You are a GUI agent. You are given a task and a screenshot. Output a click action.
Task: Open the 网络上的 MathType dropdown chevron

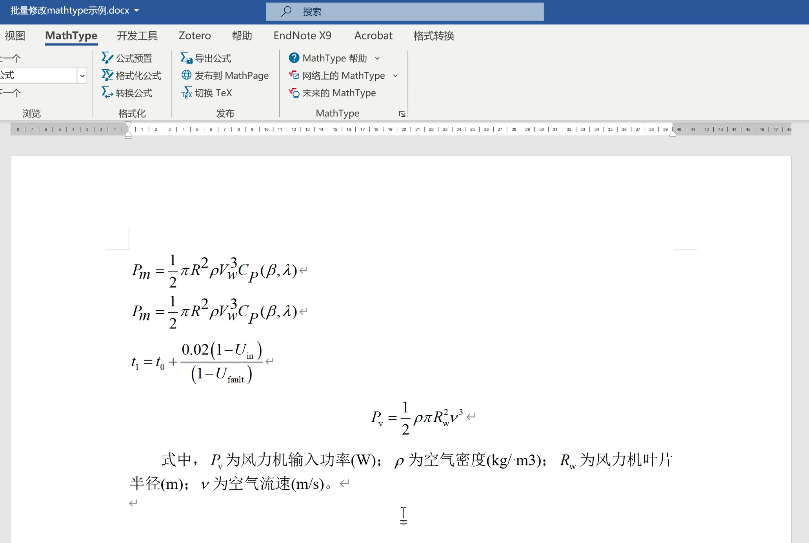(x=395, y=76)
